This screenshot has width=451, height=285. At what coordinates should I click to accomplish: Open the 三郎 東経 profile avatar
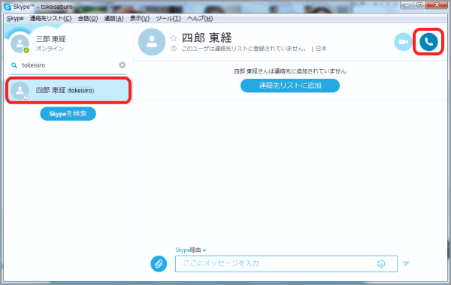coord(20,43)
